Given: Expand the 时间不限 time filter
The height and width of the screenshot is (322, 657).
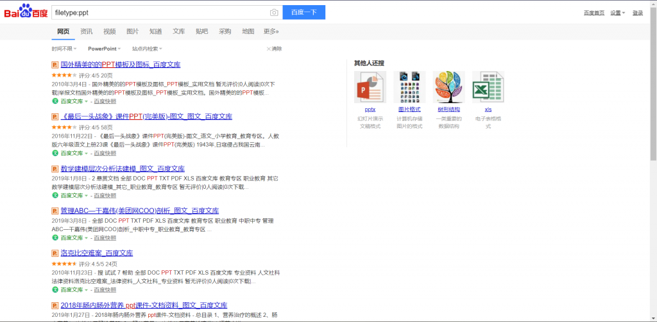Looking at the screenshot, I should click(64, 49).
